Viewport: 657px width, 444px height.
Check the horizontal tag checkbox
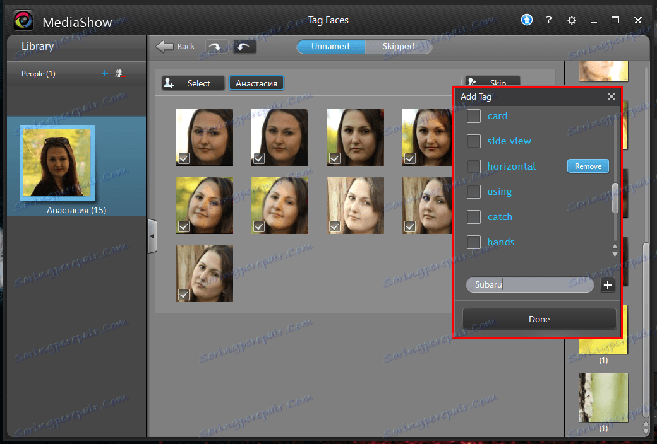tap(473, 166)
